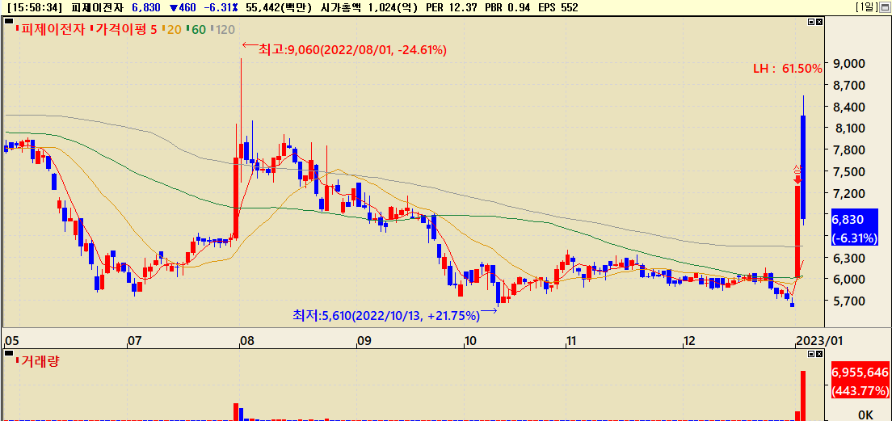The width and height of the screenshot is (892, 421).
Task: Click the 07 month label on date axis
Action: click(134, 341)
